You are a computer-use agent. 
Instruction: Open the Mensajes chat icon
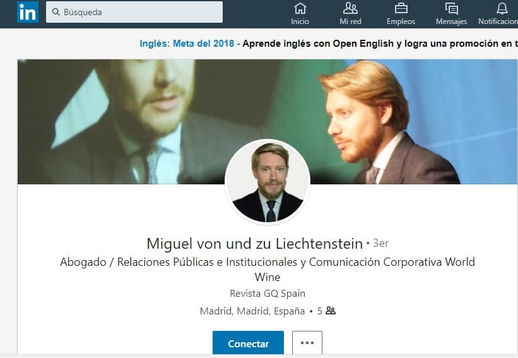point(451,8)
